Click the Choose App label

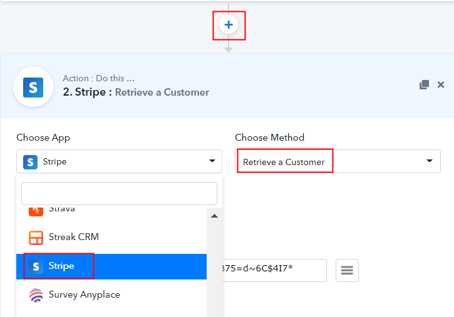click(43, 138)
